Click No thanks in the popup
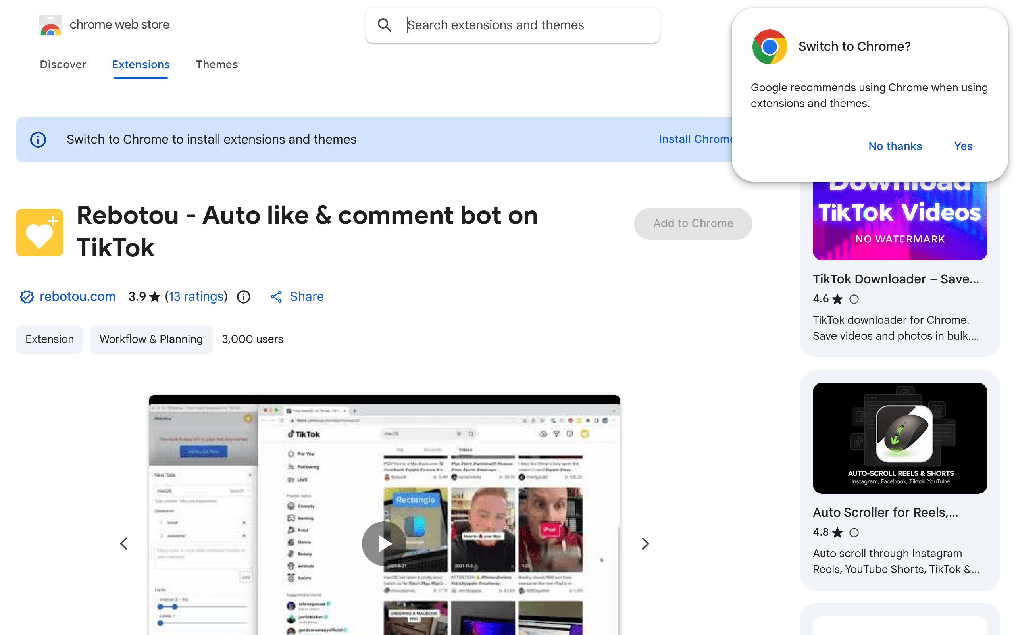The image size is (1016, 635). (895, 146)
